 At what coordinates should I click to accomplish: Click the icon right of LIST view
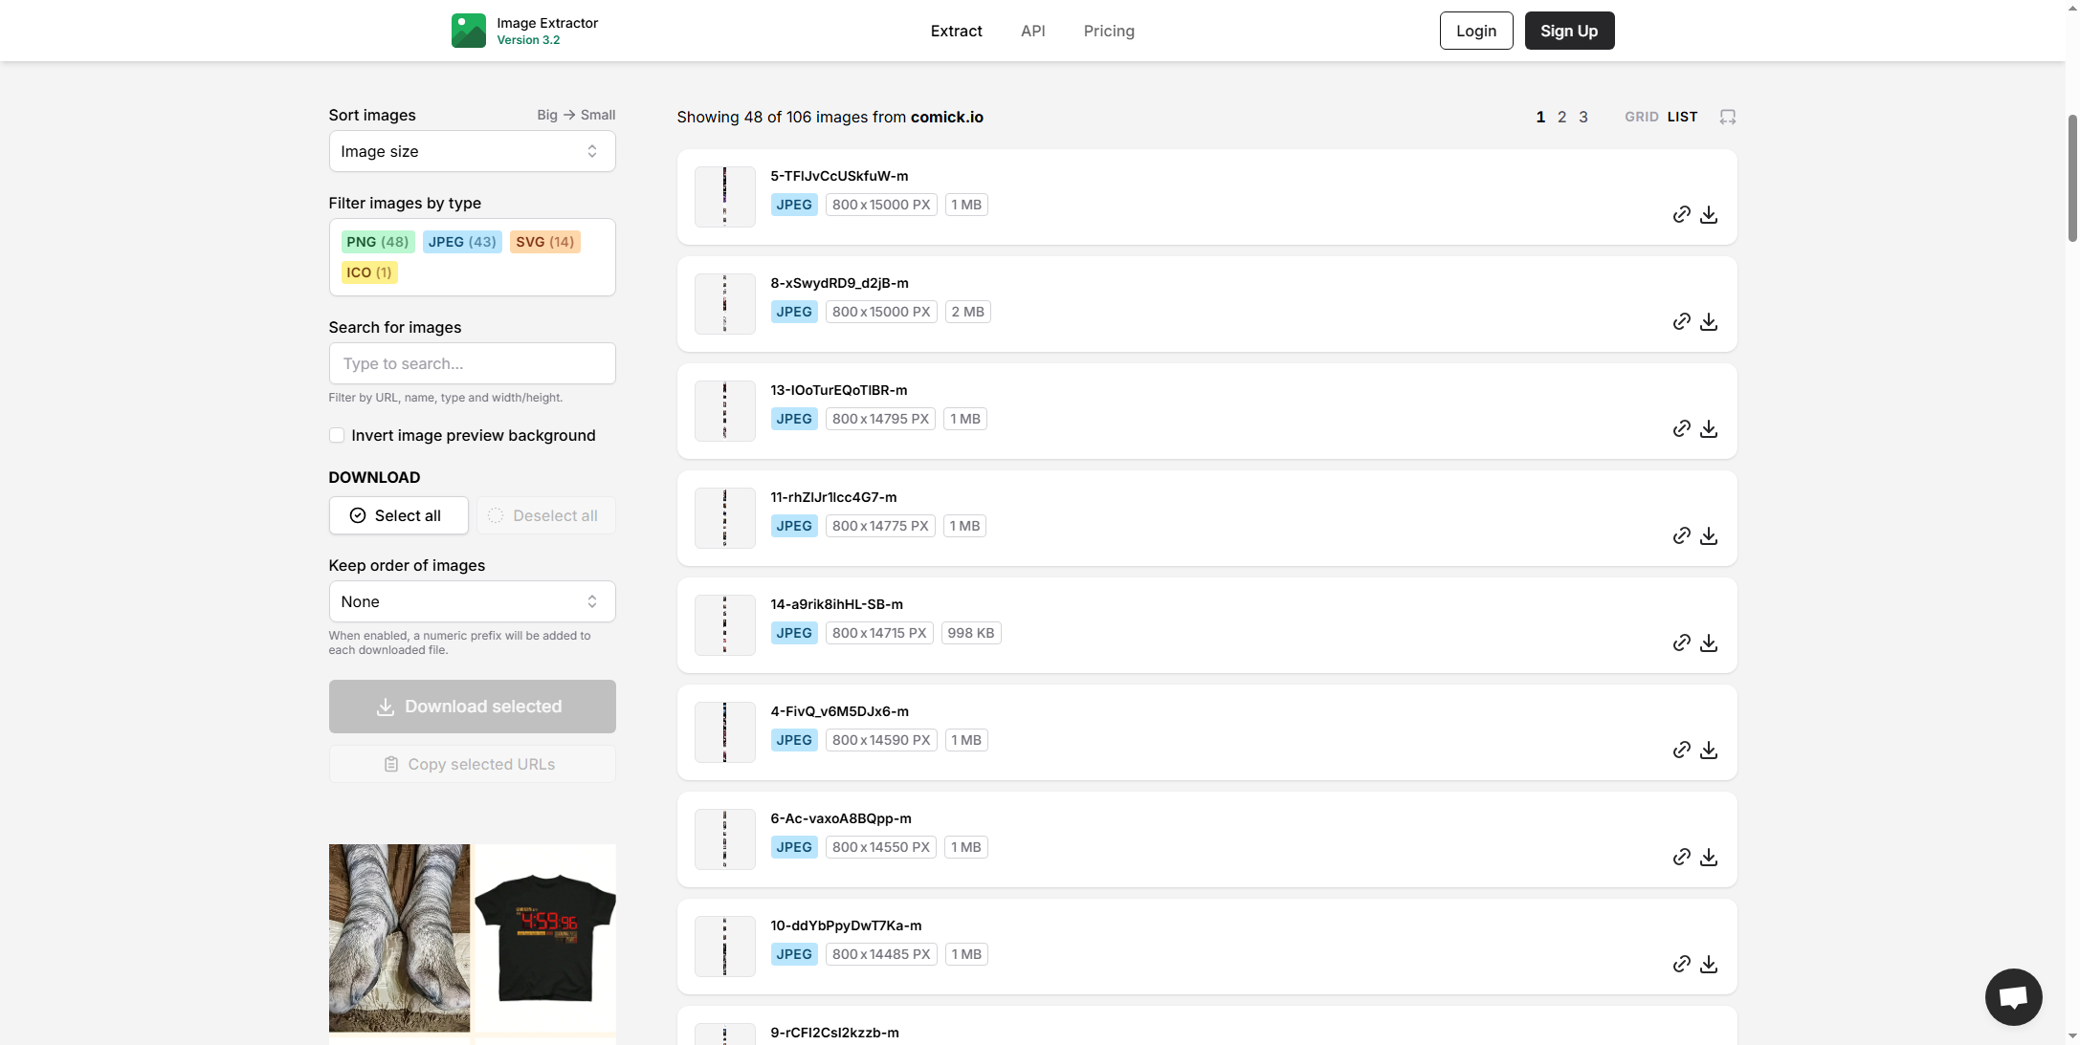coord(1727,117)
